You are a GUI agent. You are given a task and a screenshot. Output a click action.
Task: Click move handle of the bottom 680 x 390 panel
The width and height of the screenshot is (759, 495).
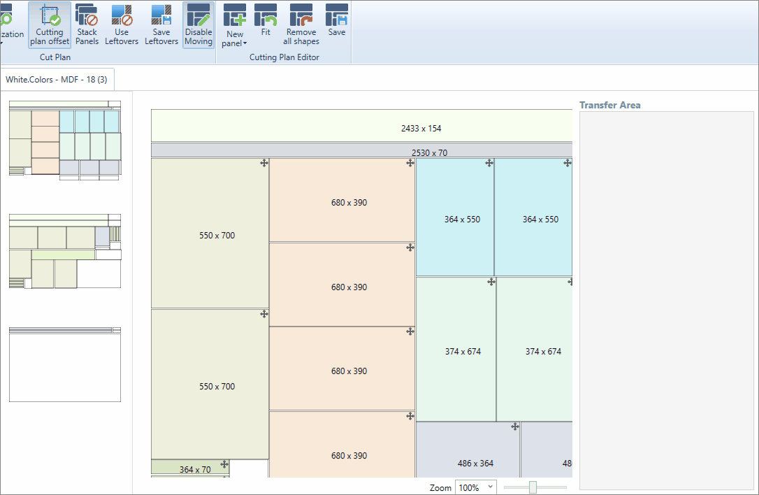pyautogui.click(x=410, y=416)
